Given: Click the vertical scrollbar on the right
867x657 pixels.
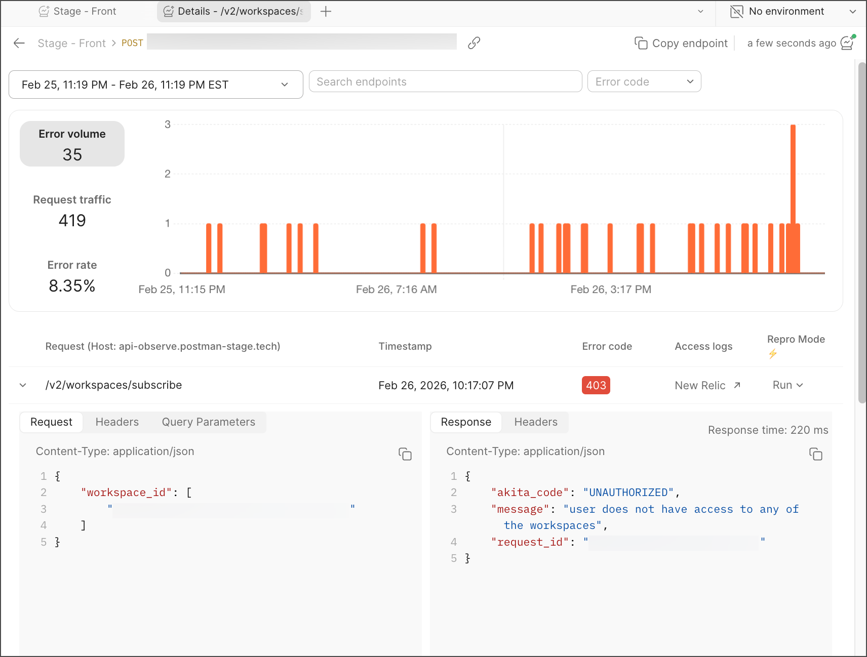Looking at the screenshot, I should [x=862, y=233].
